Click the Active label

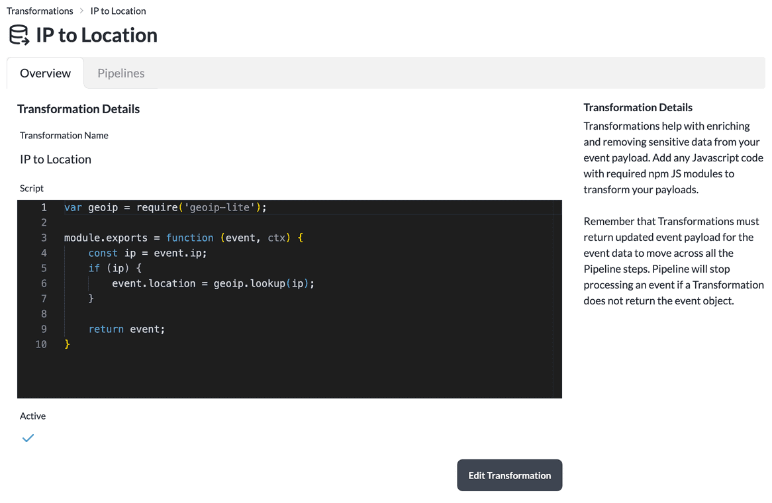(x=32, y=416)
